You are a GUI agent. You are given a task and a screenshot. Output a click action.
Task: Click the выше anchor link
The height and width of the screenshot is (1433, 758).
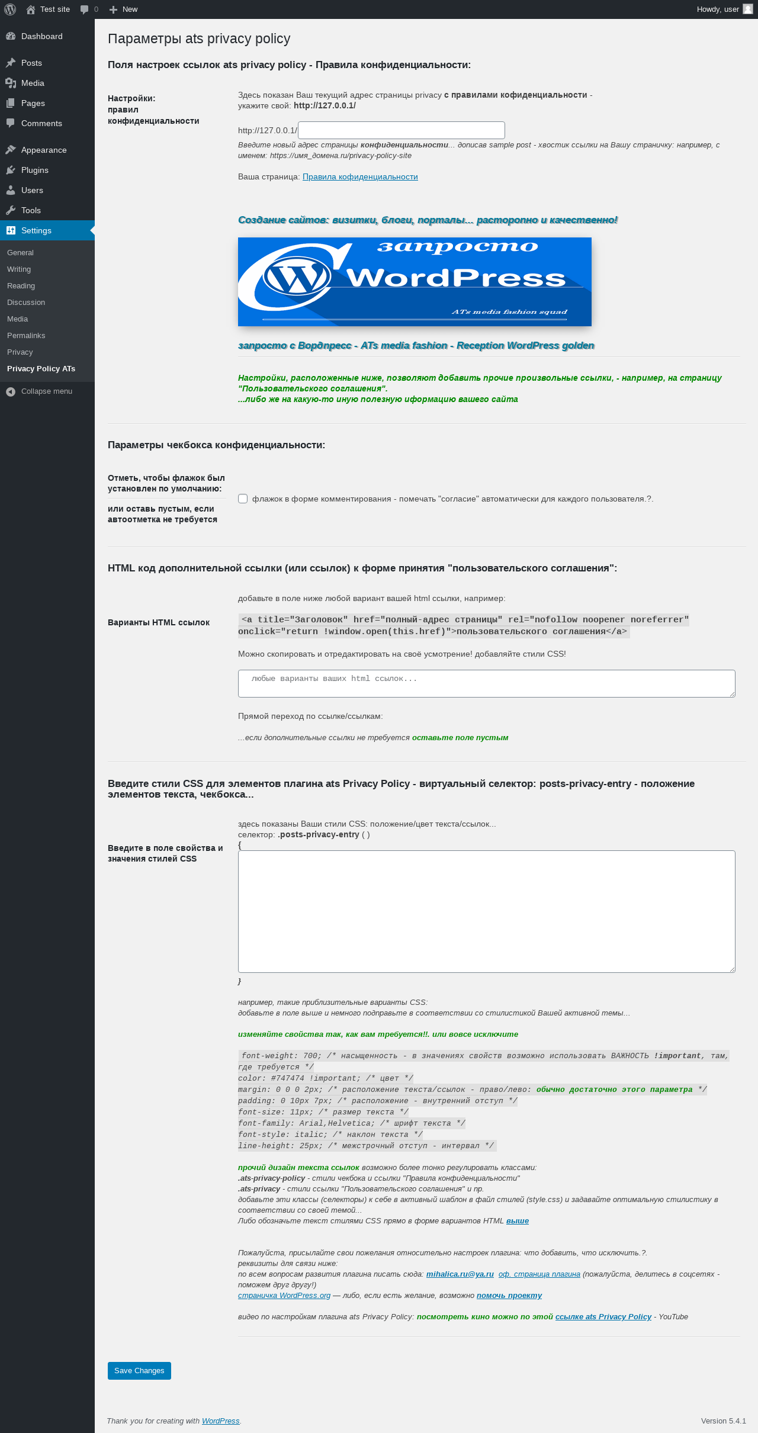pos(518,1220)
